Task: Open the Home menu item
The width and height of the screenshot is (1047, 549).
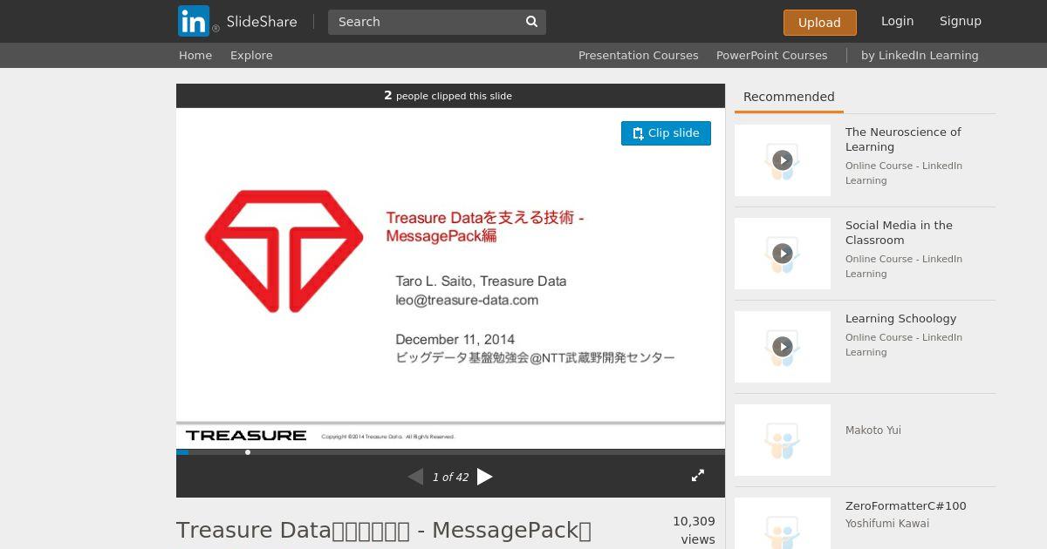Action: point(195,55)
